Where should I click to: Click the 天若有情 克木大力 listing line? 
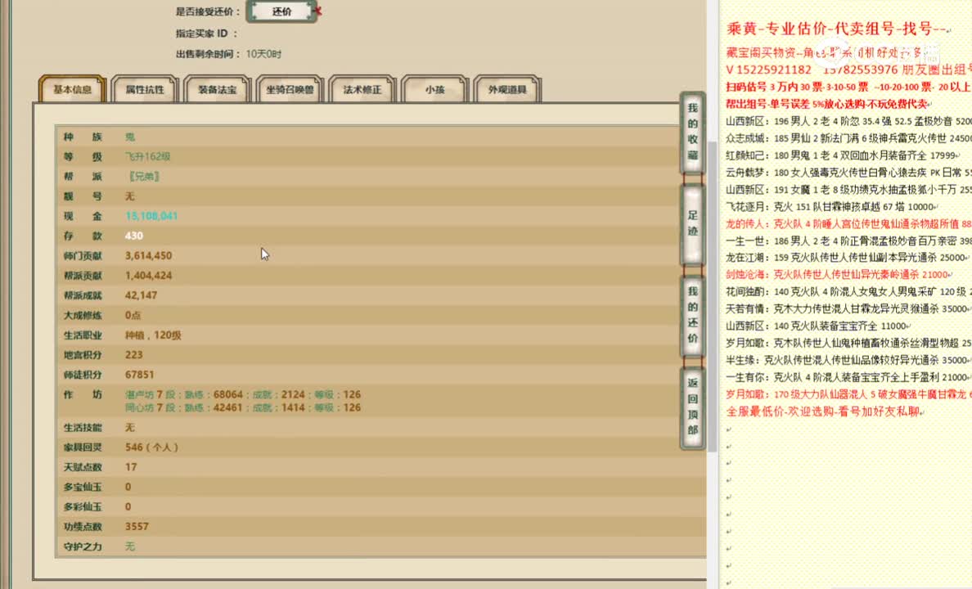[x=848, y=308]
